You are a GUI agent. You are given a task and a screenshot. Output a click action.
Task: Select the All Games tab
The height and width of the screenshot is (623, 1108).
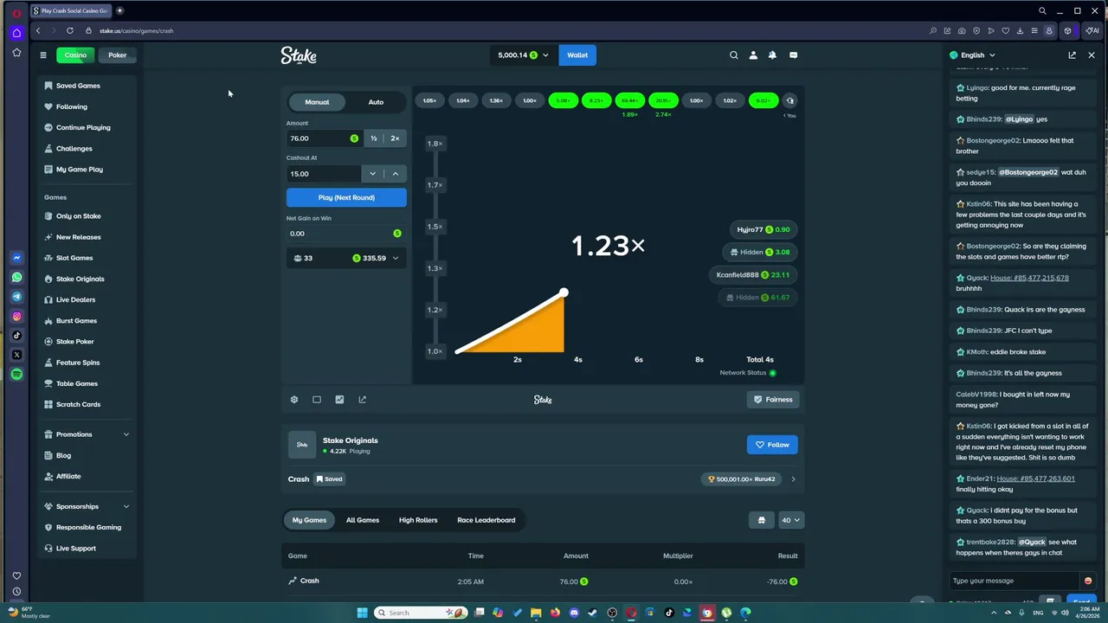(363, 520)
